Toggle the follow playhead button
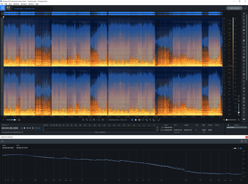This screenshot has height=184, width=248. pyautogui.click(x=39, y=128)
